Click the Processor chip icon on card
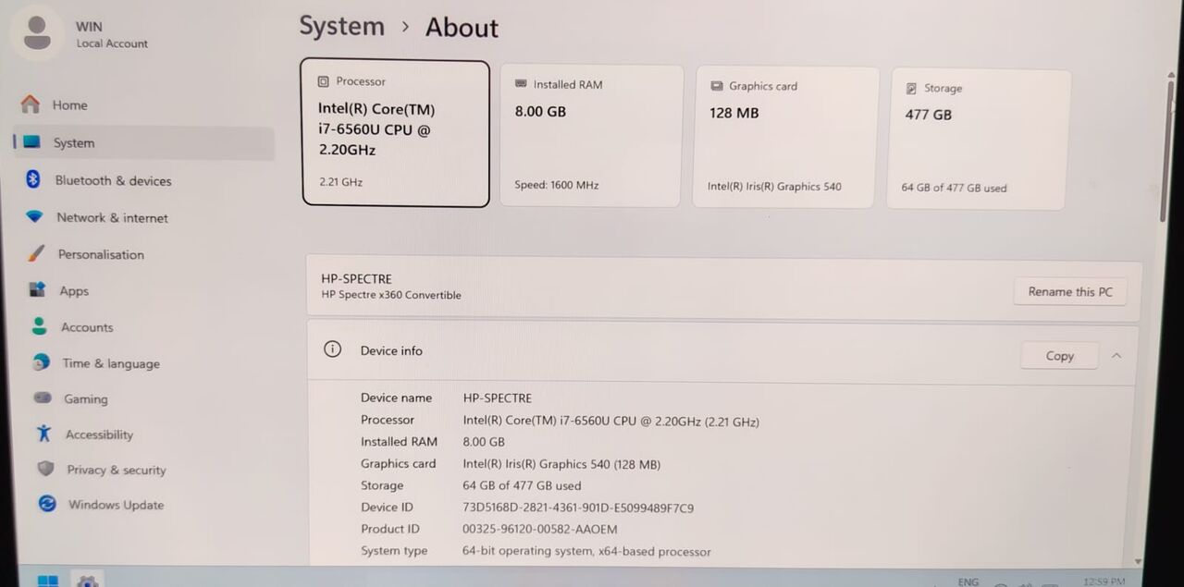 (323, 81)
